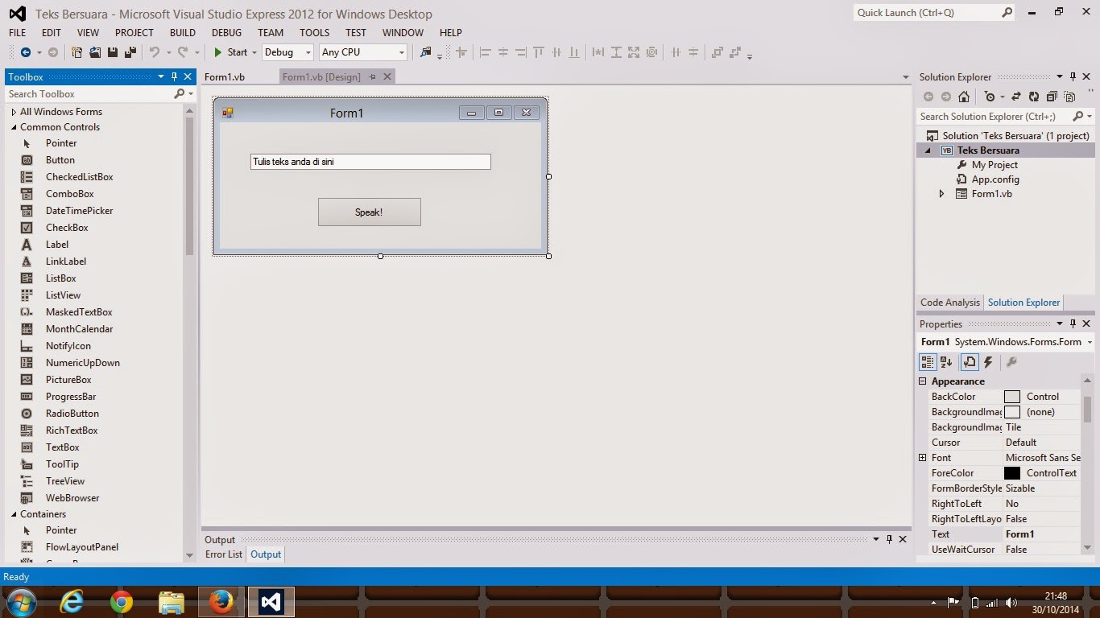Switch to the Form1.vb code tab
The width and height of the screenshot is (1100, 618).
point(225,77)
